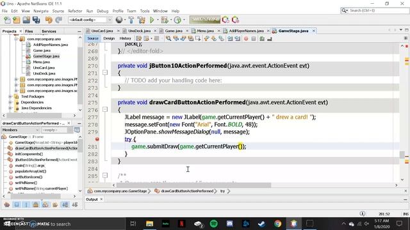Open the Debug Project dropdown arrow

[x=171, y=20]
